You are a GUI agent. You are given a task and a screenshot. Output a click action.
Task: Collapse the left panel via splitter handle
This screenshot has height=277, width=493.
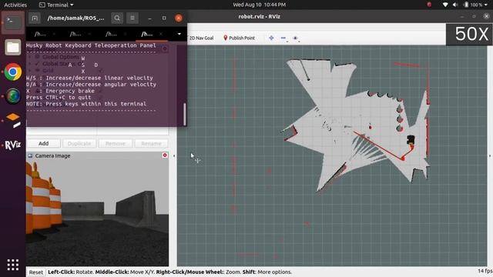coord(174,155)
